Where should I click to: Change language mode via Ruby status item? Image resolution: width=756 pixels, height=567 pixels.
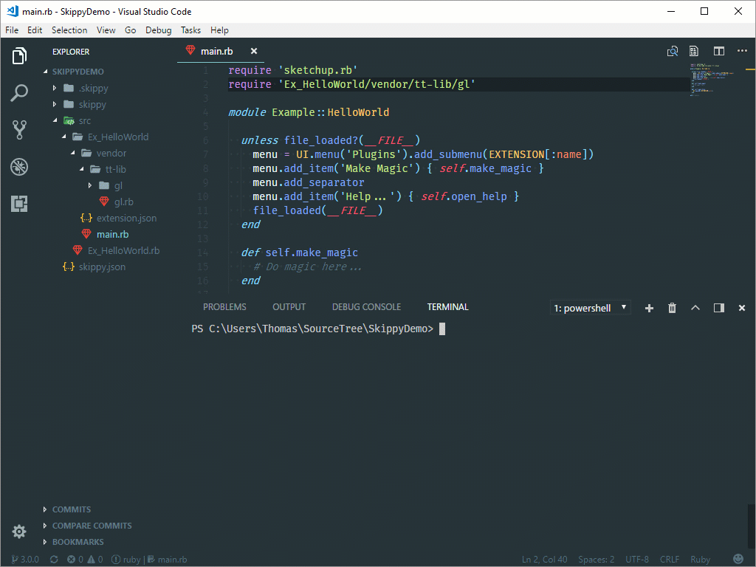(x=700, y=560)
